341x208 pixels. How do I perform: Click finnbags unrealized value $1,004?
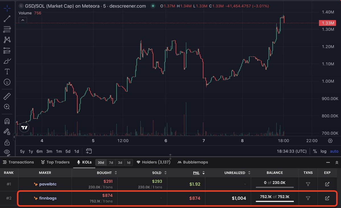(x=239, y=198)
